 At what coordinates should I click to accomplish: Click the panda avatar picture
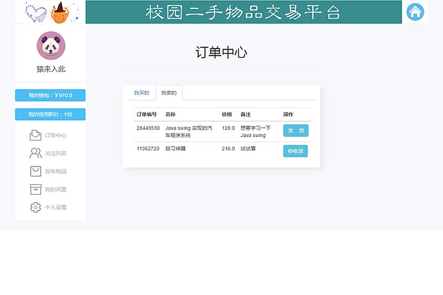click(x=51, y=45)
